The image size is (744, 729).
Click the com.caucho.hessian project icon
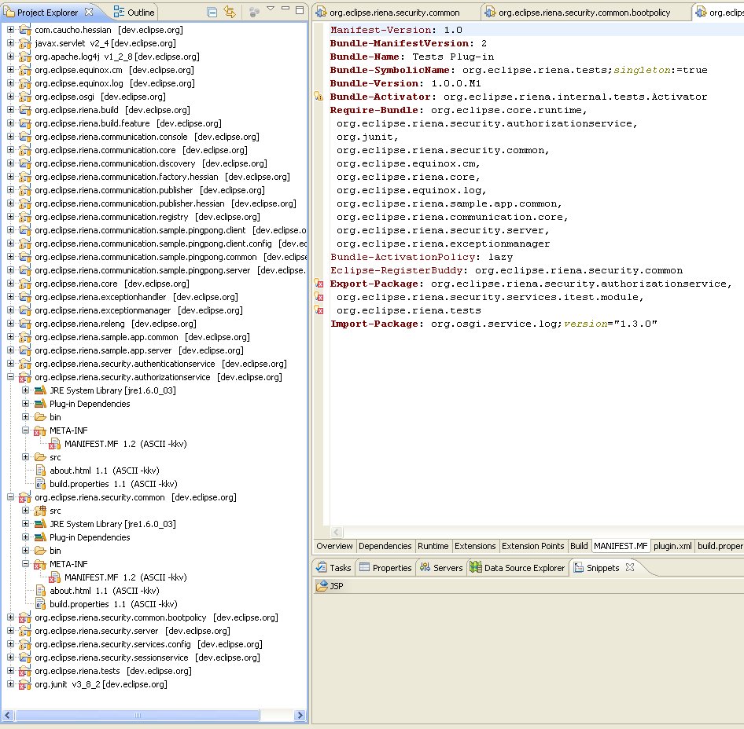(24, 30)
